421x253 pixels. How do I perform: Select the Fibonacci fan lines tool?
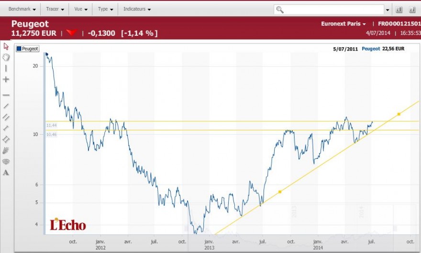coord(6,150)
